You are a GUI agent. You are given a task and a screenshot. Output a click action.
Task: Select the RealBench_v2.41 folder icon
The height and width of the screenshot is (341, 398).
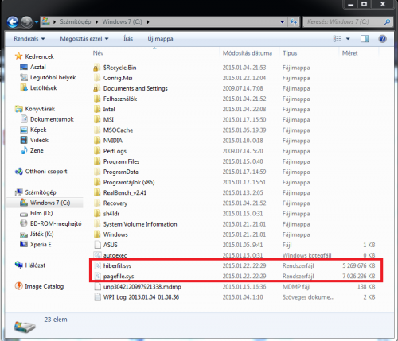pos(97,192)
